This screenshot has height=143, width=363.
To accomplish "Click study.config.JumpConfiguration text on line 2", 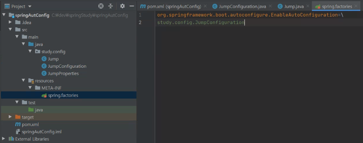I will [201, 23].
